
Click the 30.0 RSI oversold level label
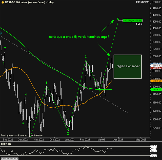tap(153, 156)
